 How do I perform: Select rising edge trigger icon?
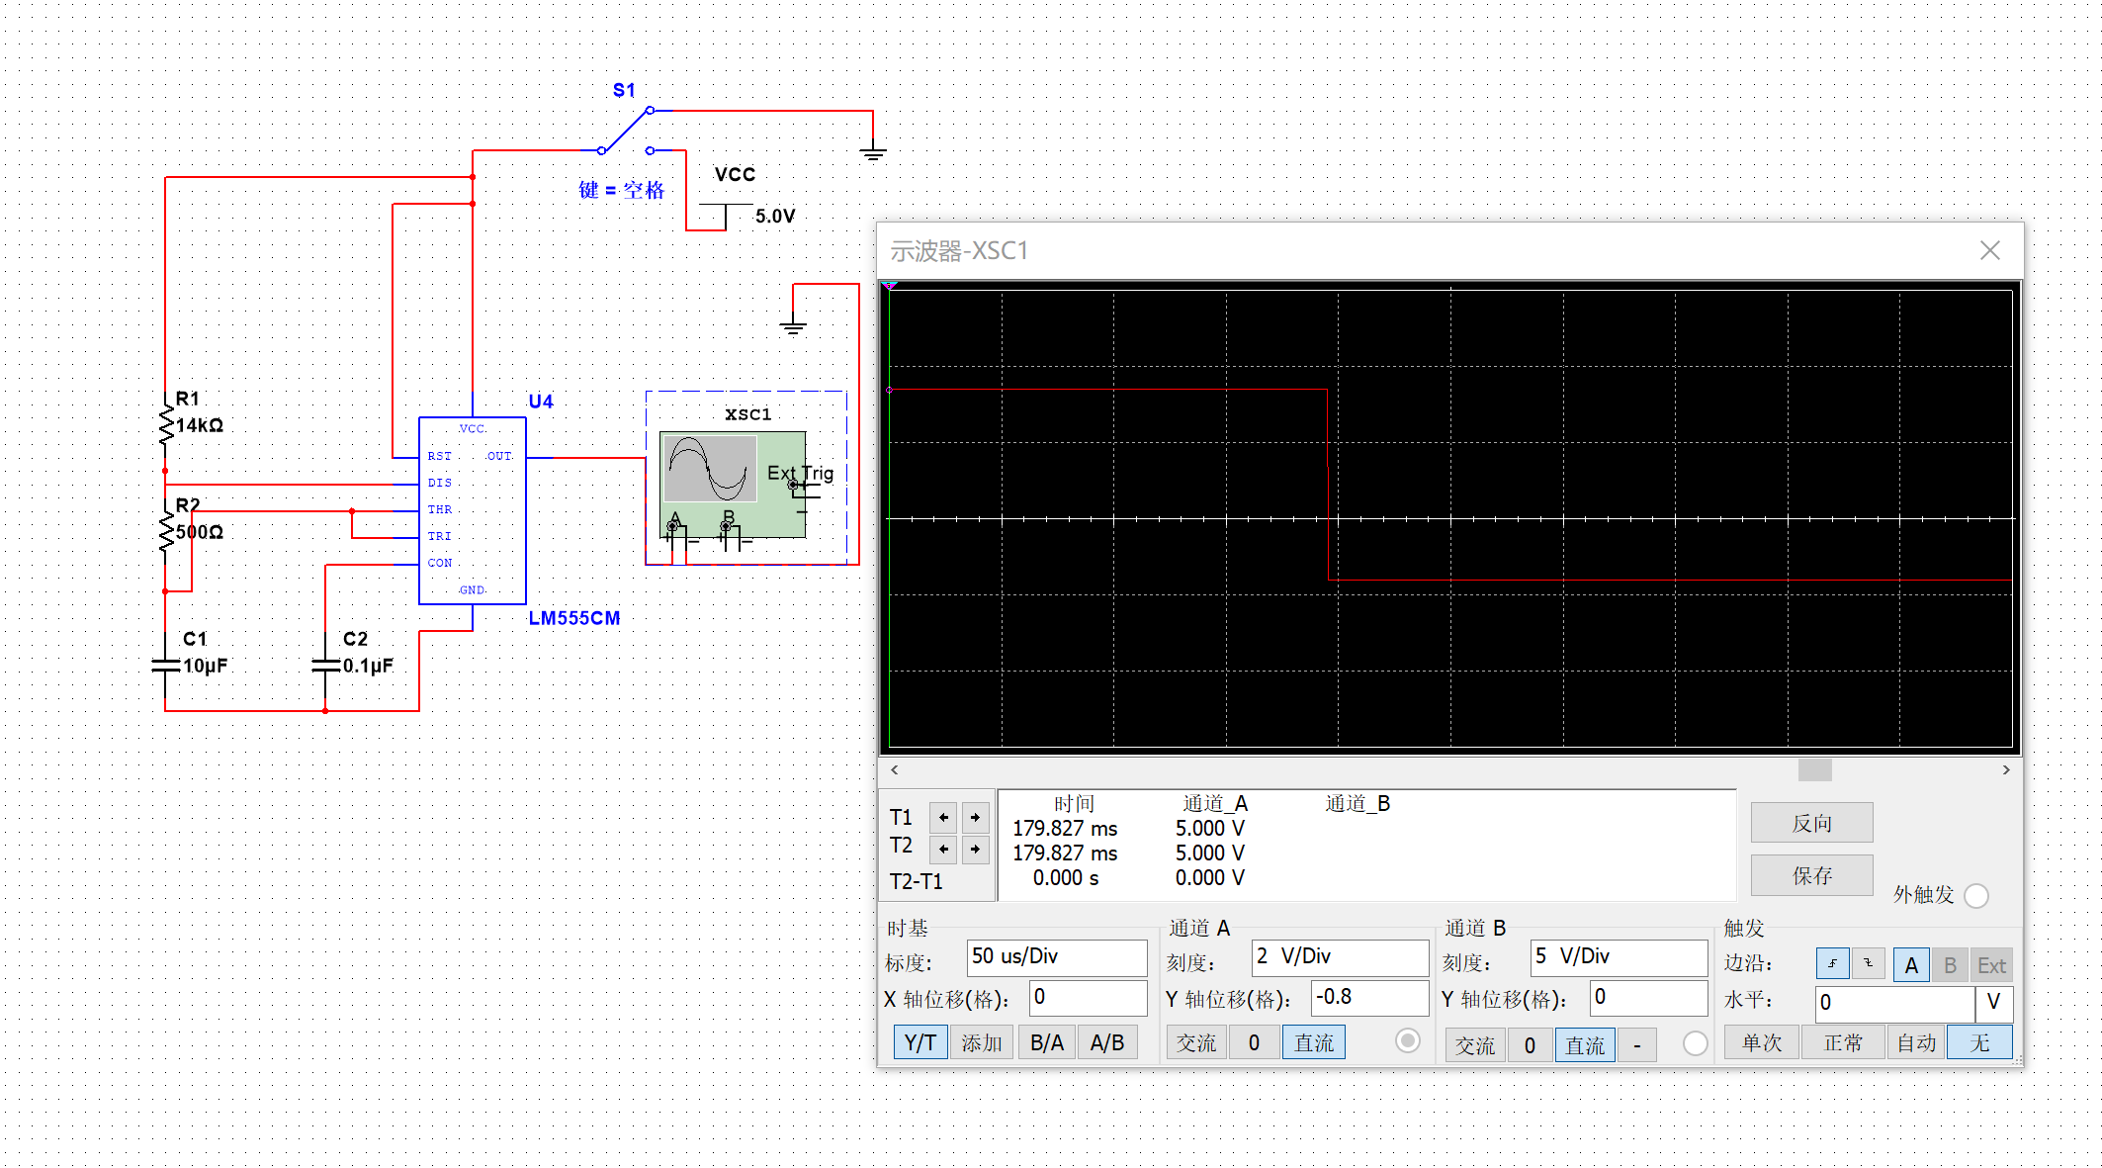point(1832,963)
